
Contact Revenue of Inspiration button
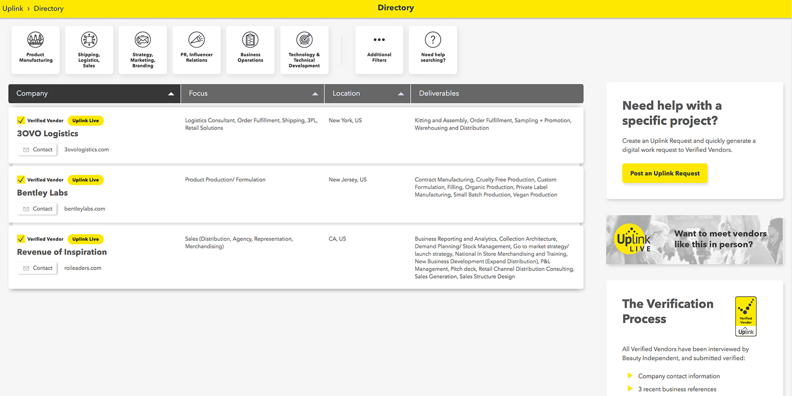click(37, 268)
